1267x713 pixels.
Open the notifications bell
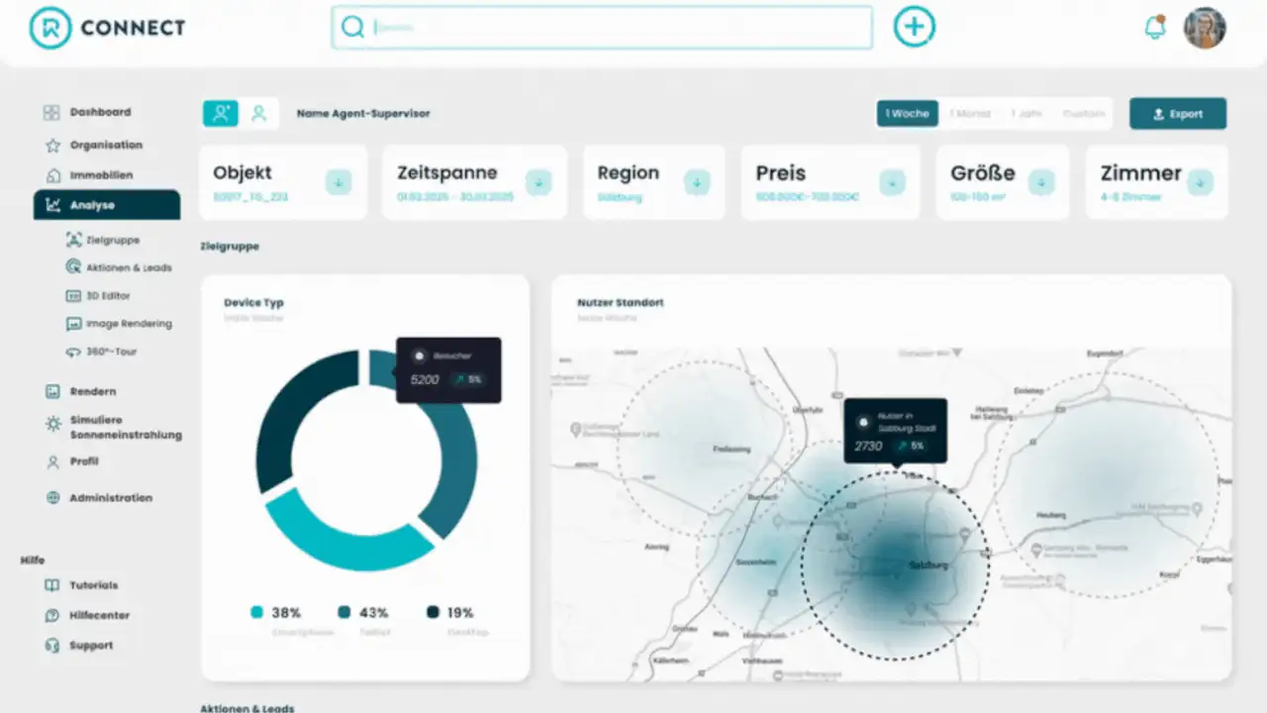[1155, 28]
